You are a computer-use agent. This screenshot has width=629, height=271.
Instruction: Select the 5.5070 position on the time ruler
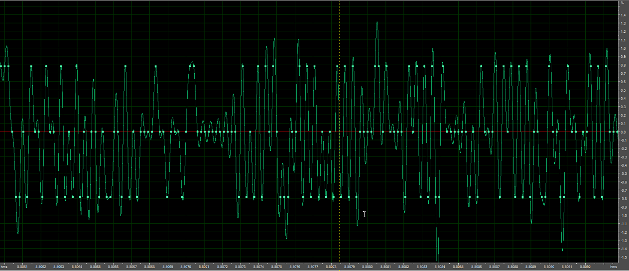[186, 267]
